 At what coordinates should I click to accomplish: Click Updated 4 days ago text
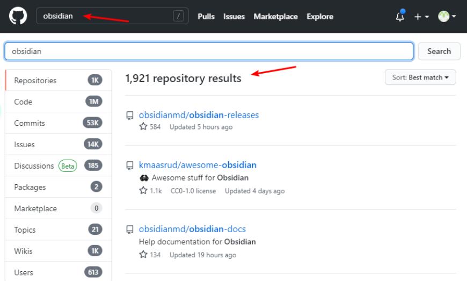[254, 191]
